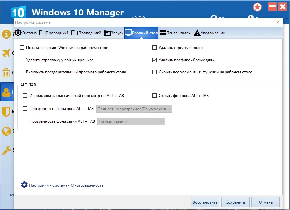
Task: Click the shield security sidebar icon
Action: click(6, 112)
